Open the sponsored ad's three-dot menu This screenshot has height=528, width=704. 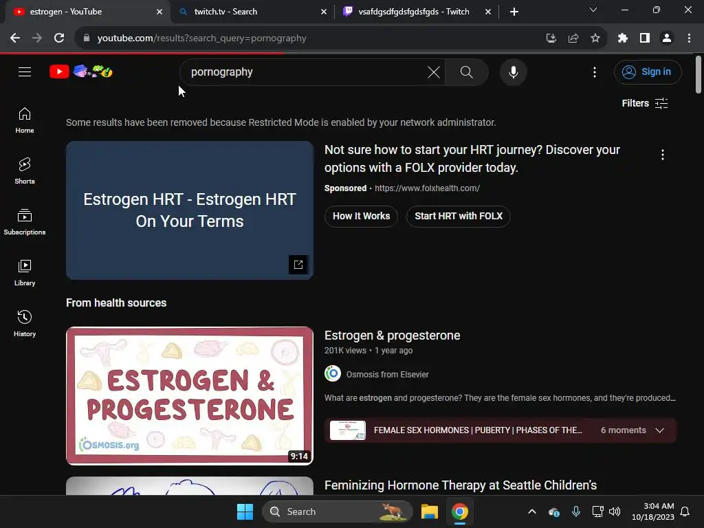point(662,155)
